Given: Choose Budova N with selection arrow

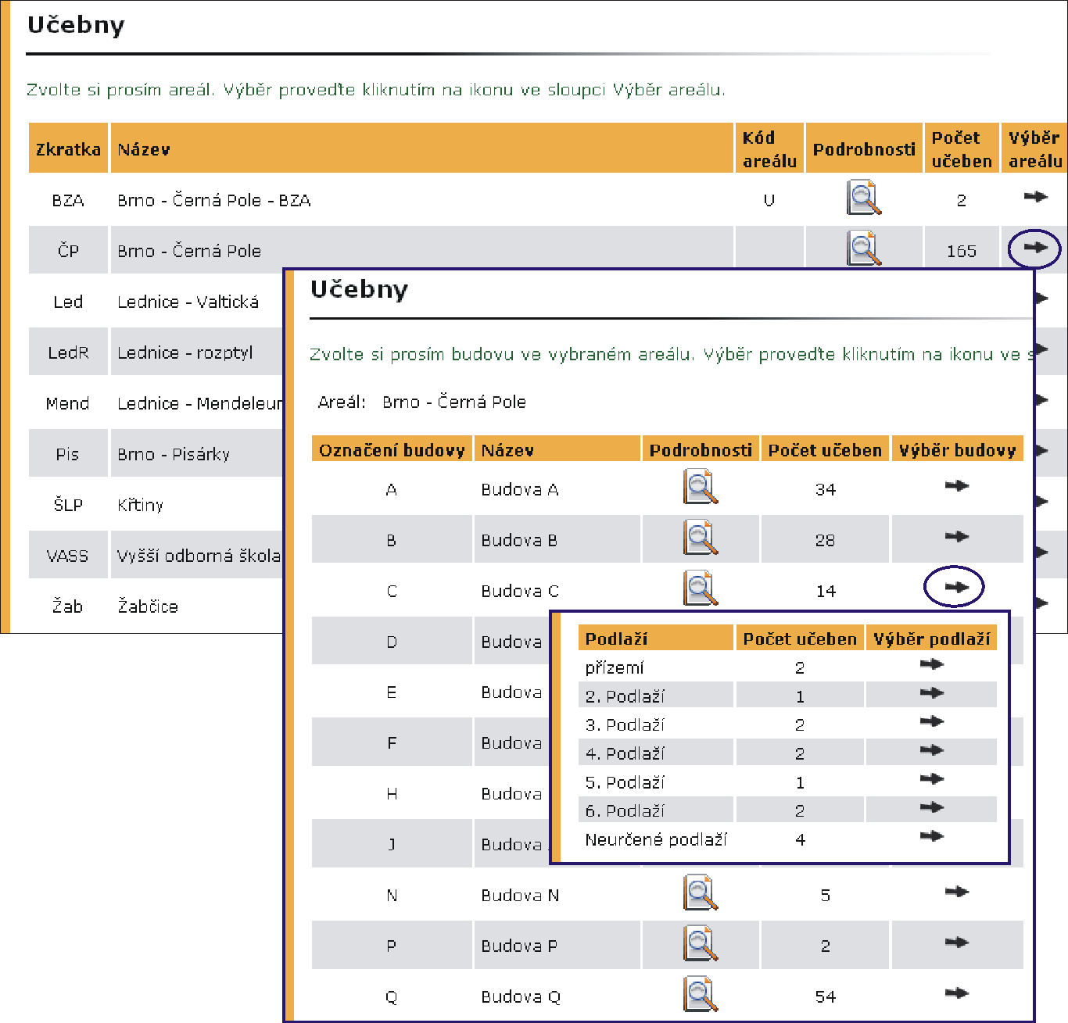Looking at the screenshot, I should point(957,892).
